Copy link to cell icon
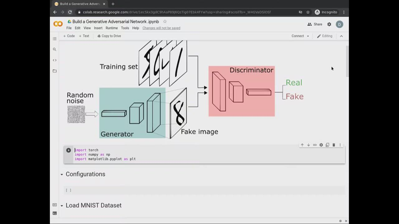The width and height of the screenshot is (399, 224). coord(315,145)
